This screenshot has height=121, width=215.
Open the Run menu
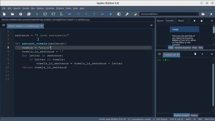click(x=33, y=8)
